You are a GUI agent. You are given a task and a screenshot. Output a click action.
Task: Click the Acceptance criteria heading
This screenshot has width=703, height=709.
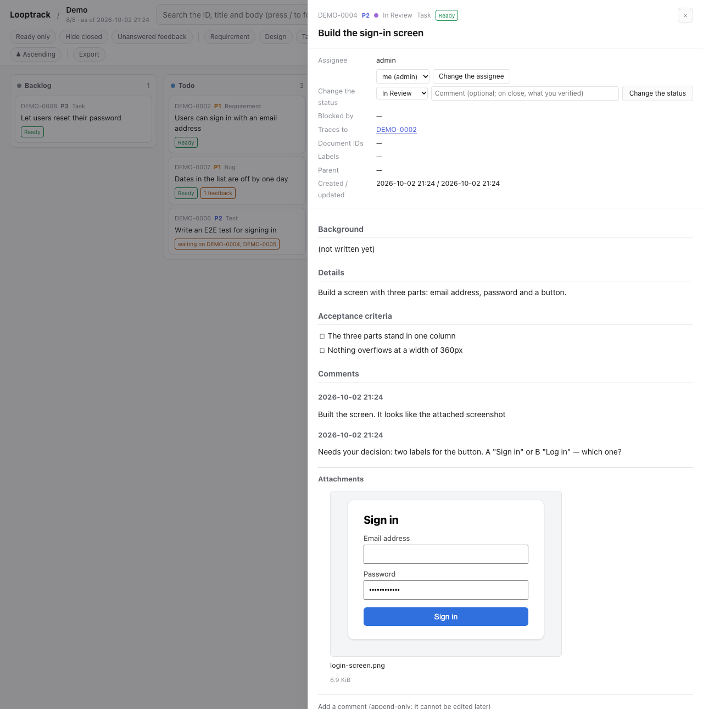355,316
